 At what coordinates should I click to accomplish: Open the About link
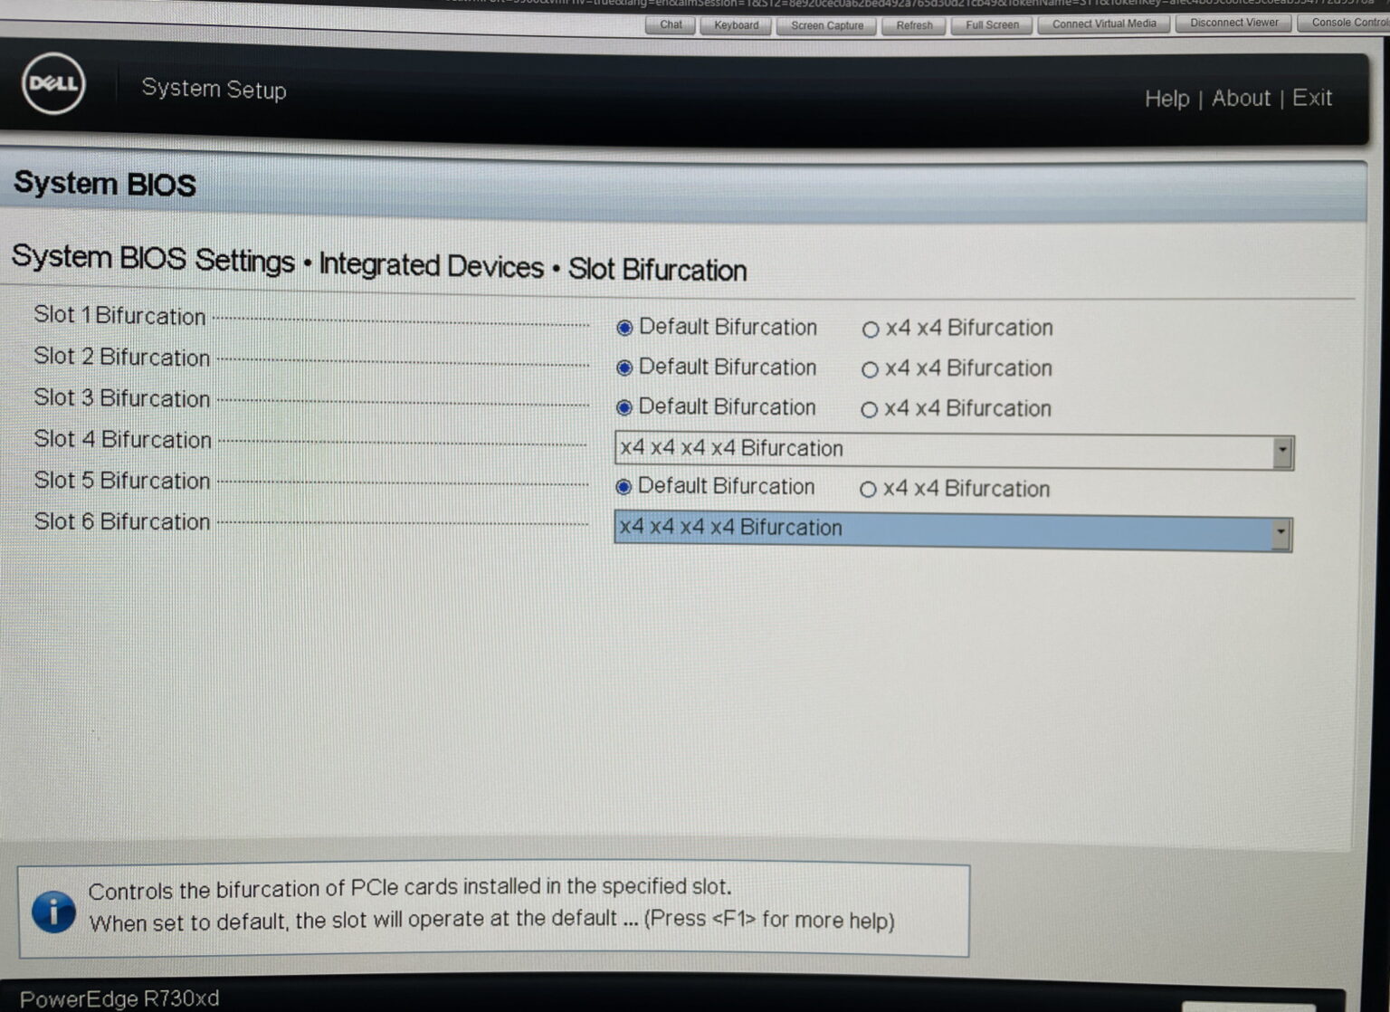pos(1241,98)
